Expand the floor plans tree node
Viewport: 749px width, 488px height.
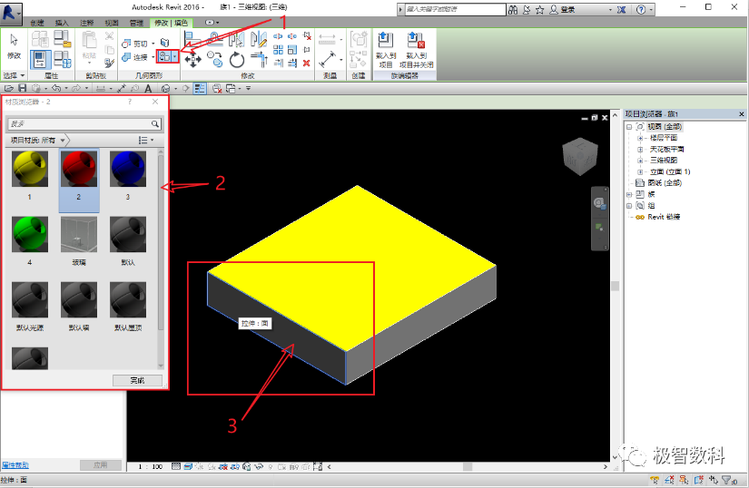[x=640, y=138]
